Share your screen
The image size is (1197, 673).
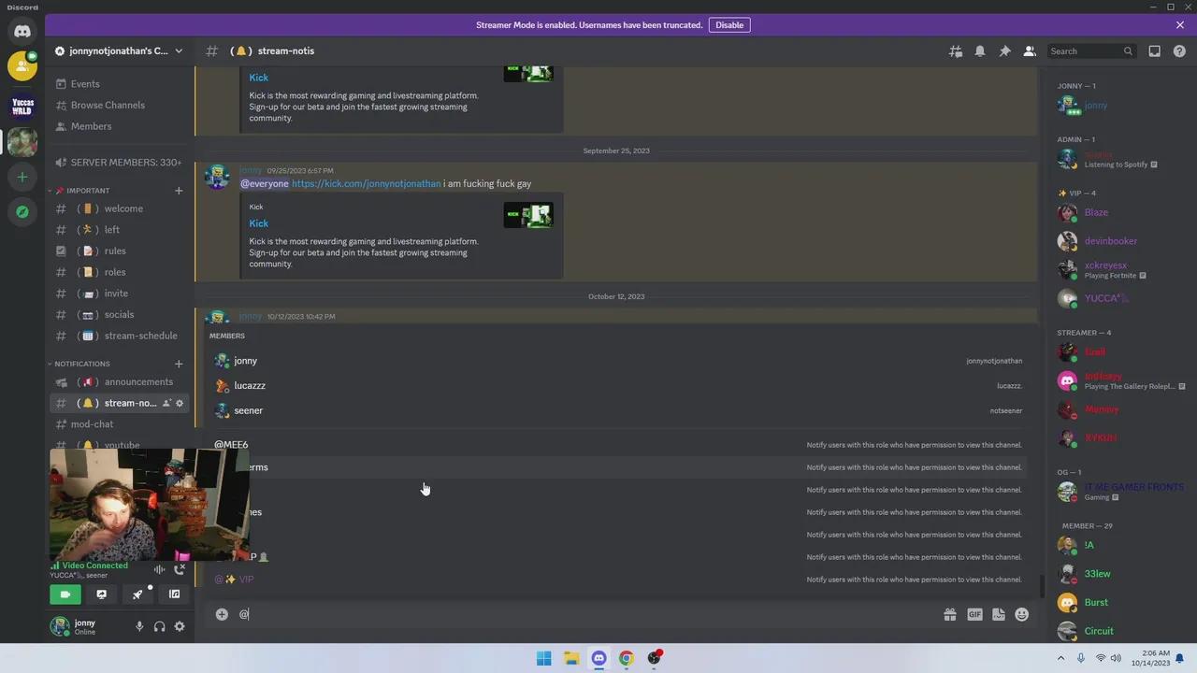pyautogui.click(x=102, y=594)
